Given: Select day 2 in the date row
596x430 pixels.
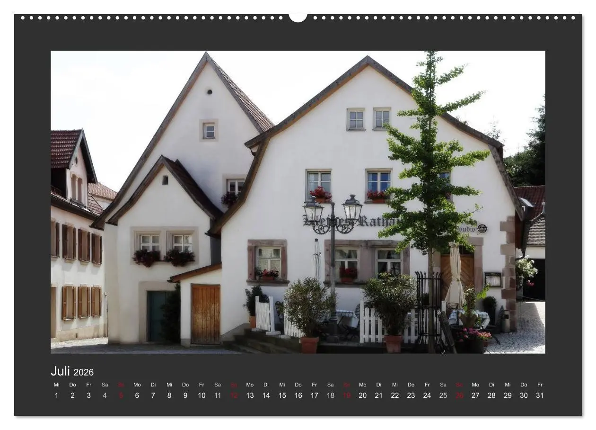Looking at the screenshot, I should coord(73,395).
